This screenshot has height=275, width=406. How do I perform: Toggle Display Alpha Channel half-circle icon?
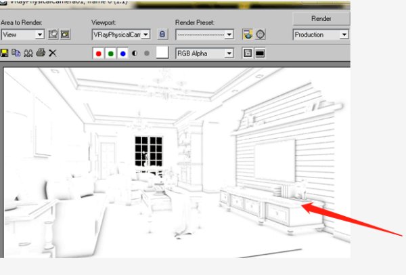pos(135,54)
